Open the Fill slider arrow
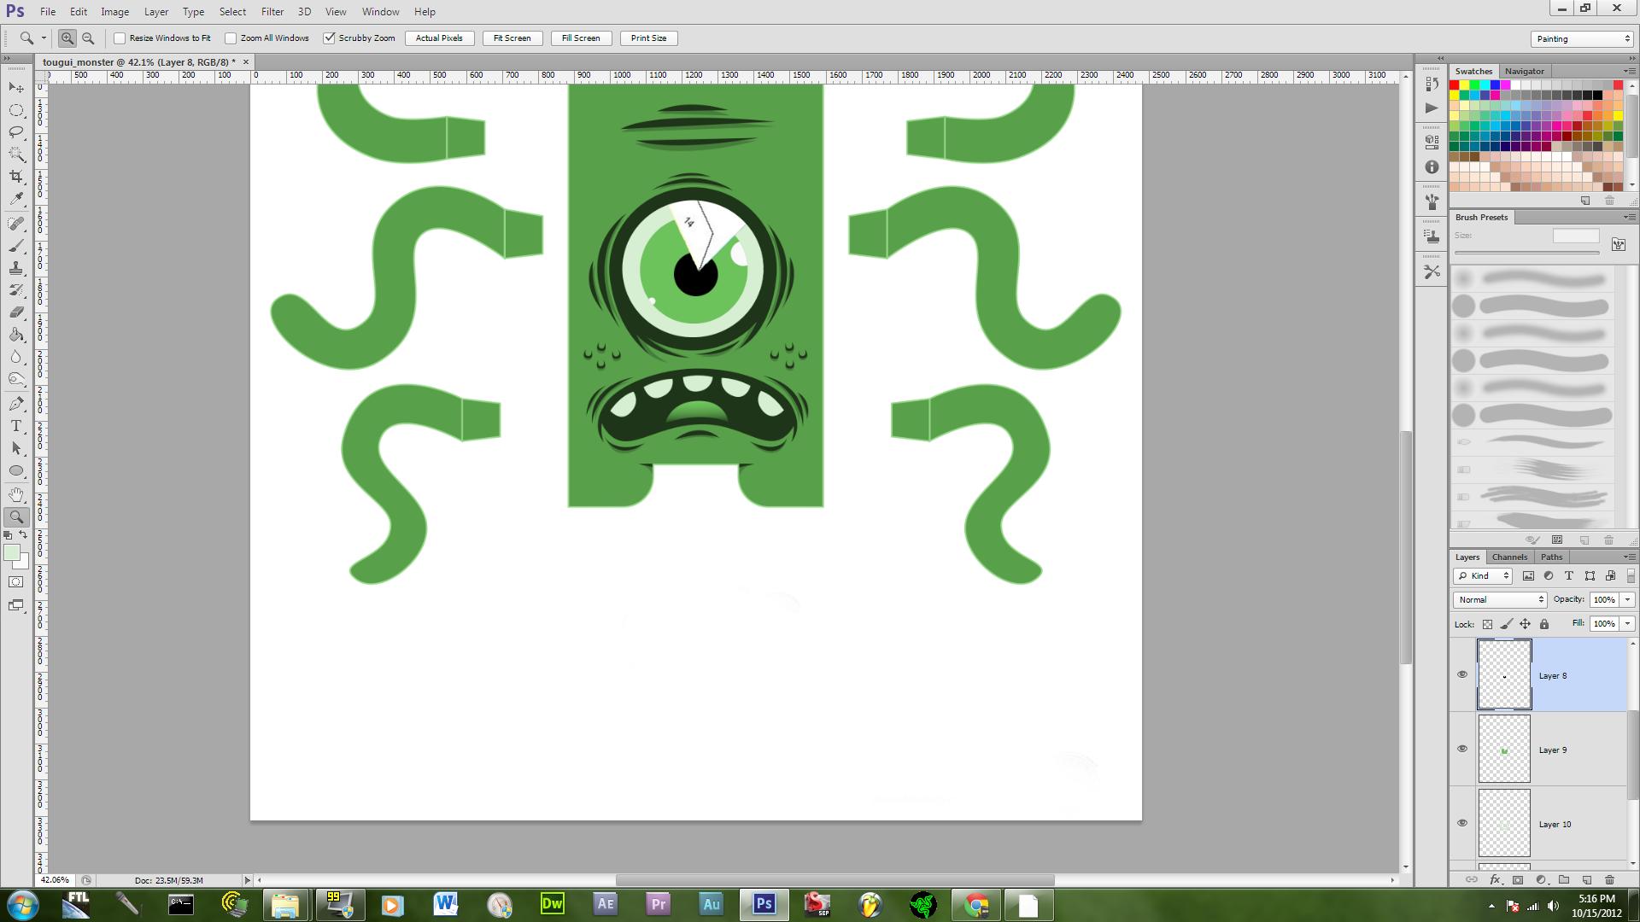 (x=1627, y=624)
